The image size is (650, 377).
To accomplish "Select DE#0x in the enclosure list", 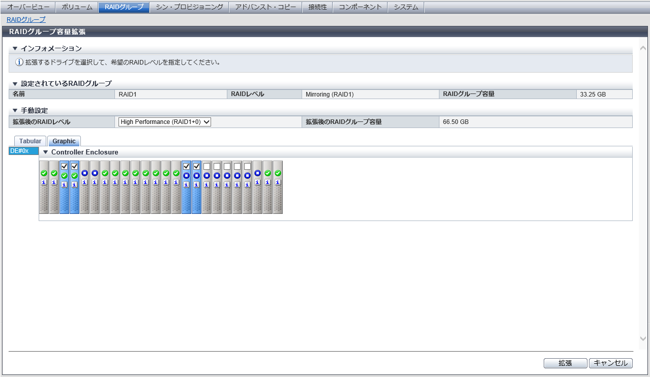I will [23, 151].
